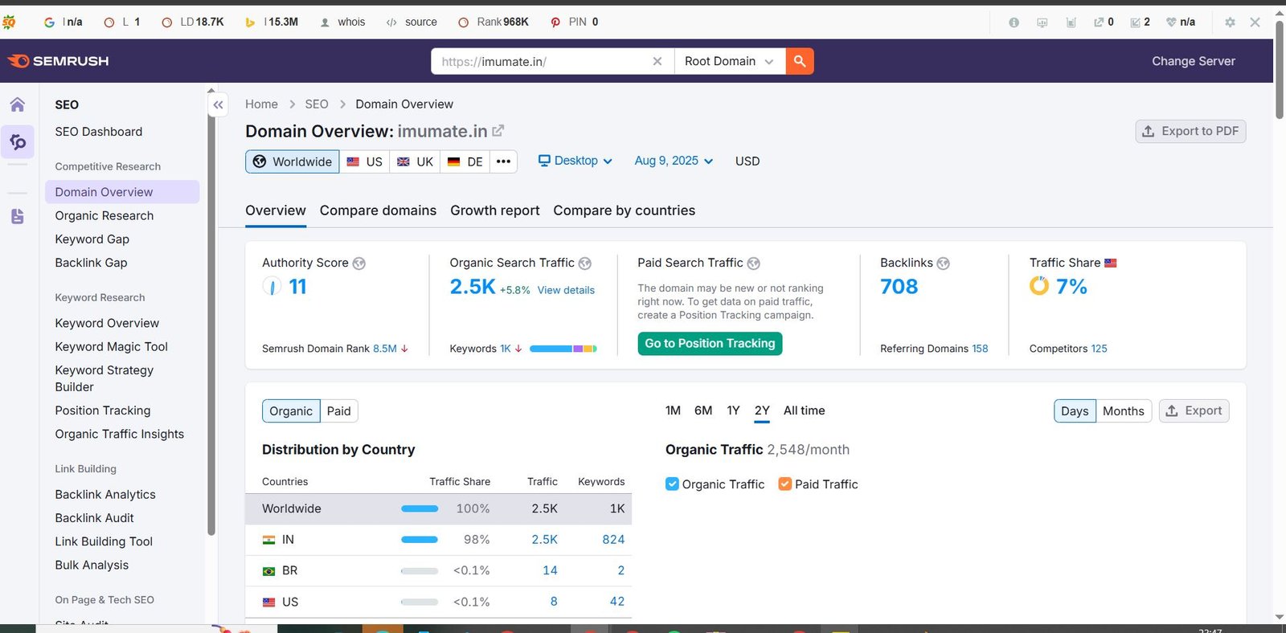This screenshot has height=633, width=1286.
Task: Select the Paid distribution toggle
Action: click(x=339, y=411)
